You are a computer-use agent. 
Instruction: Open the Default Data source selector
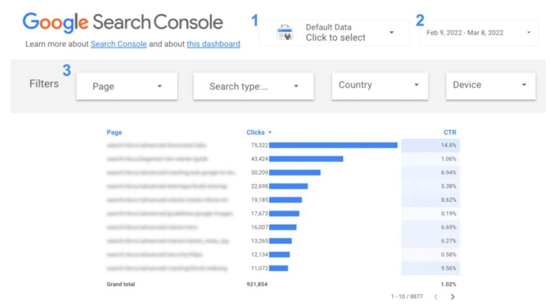click(x=334, y=33)
